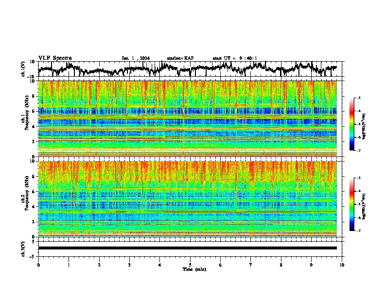385x297 pixels.
Task: Click the color scale bar beside ch.2 spectrogram
Action: pyautogui.click(x=351, y=204)
